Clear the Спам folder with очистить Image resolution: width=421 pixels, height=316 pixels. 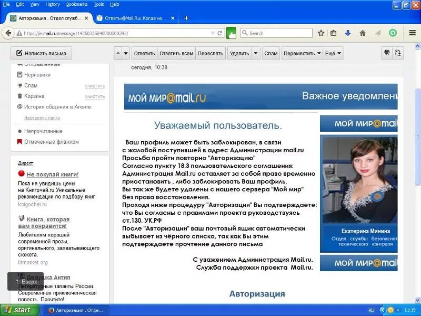pos(95,86)
